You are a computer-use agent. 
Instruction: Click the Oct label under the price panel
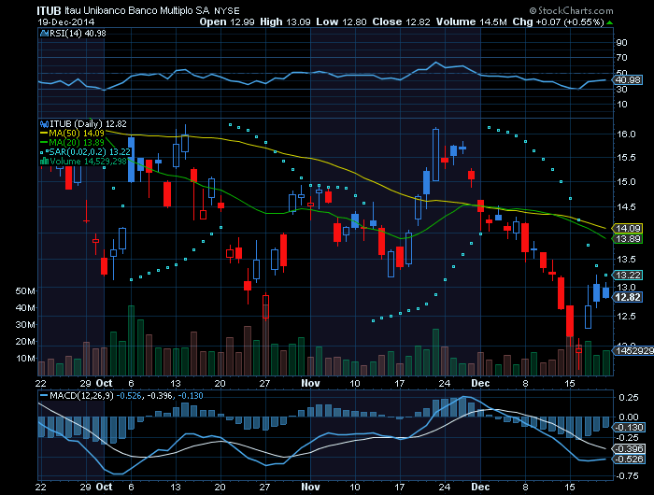pyautogui.click(x=104, y=383)
